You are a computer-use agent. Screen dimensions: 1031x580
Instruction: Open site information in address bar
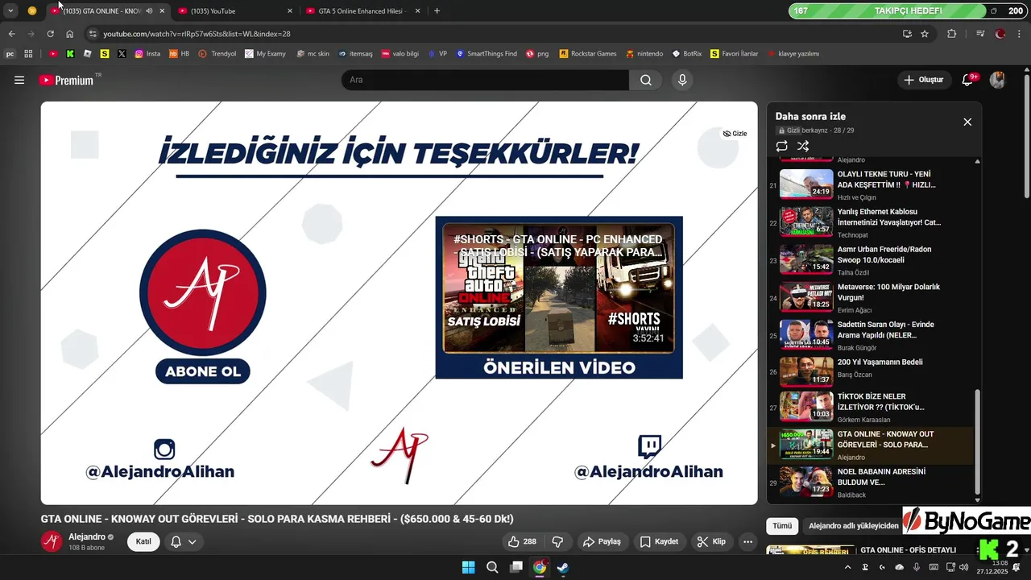coord(92,34)
